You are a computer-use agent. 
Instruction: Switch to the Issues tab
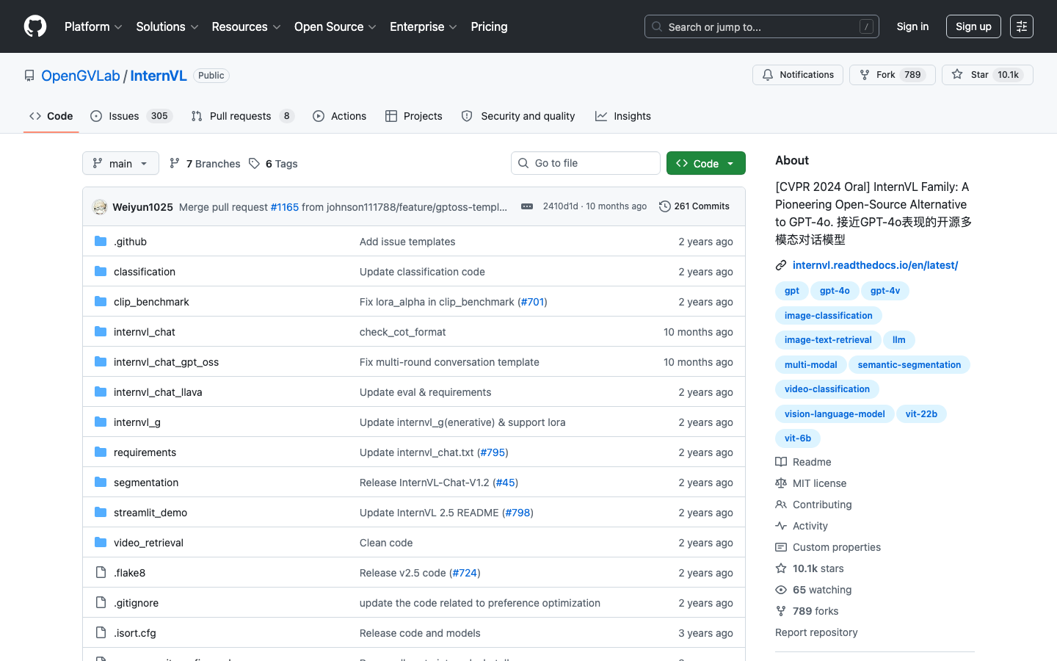[131, 116]
